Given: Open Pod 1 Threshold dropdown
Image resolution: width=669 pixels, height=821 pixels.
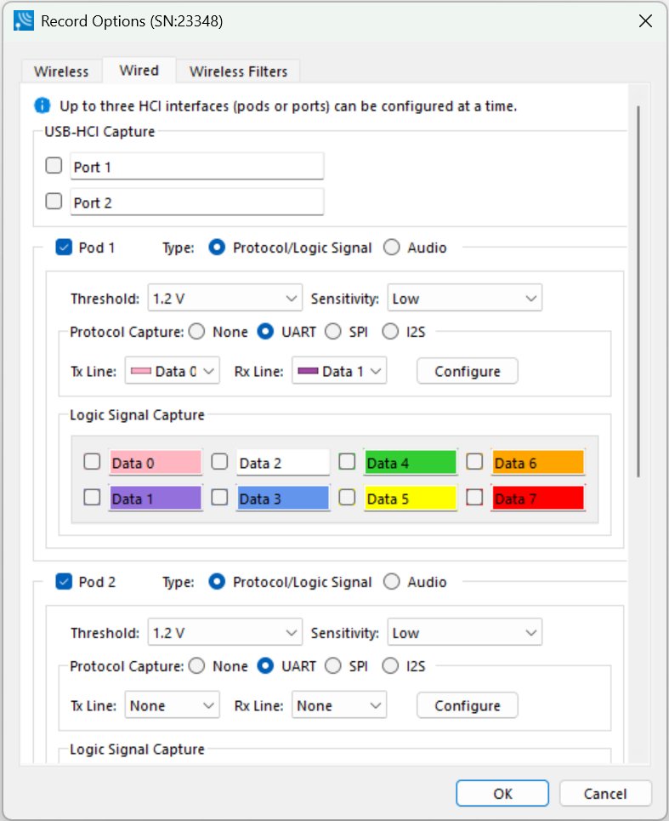Looking at the screenshot, I should [x=225, y=299].
